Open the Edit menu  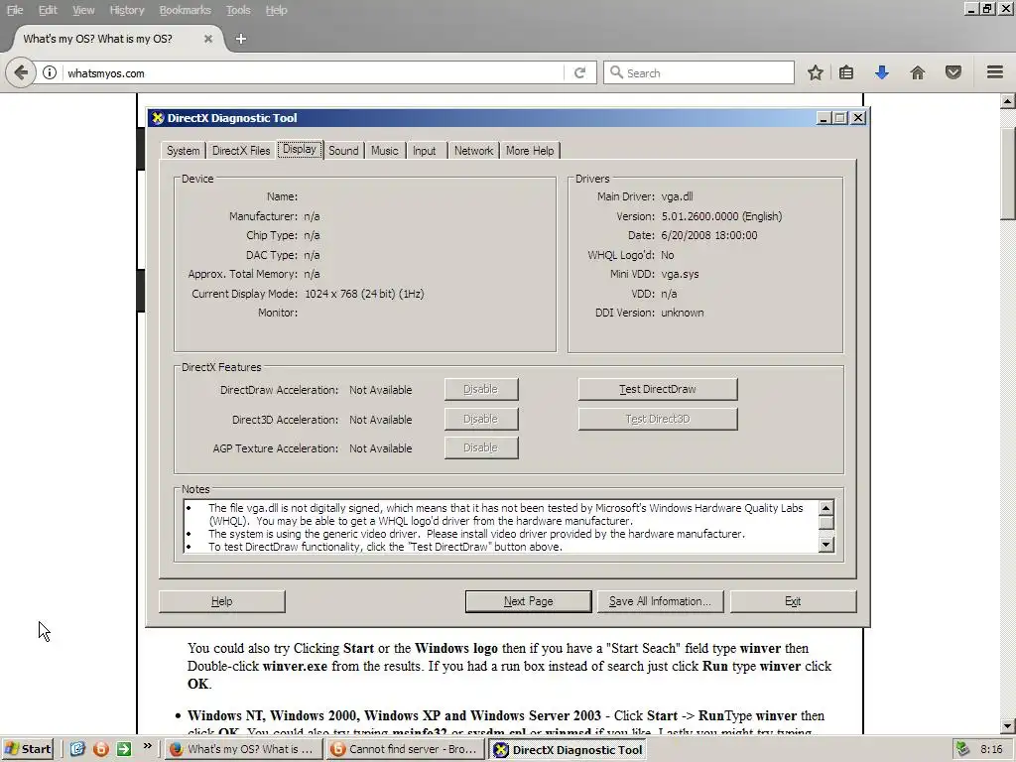pos(48,10)
